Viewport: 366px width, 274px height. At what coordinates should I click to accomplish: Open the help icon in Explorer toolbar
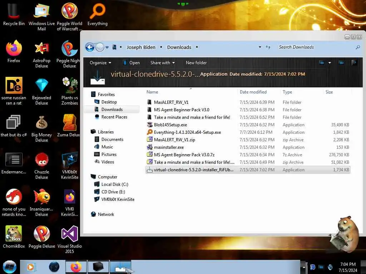354,63
